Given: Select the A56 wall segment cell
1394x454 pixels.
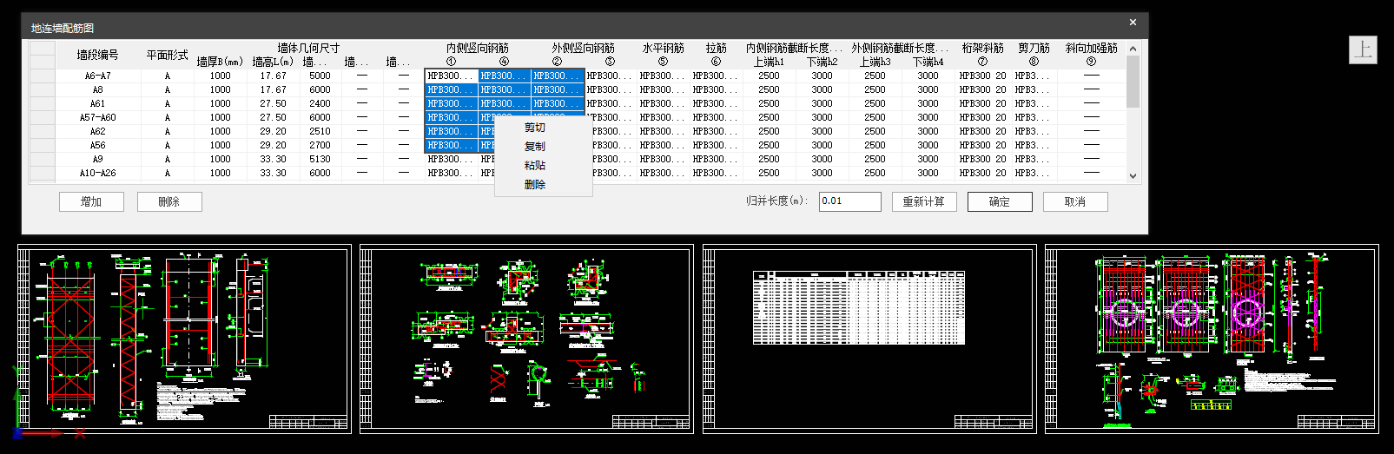Looking at the screenshot, I should 98,146.
